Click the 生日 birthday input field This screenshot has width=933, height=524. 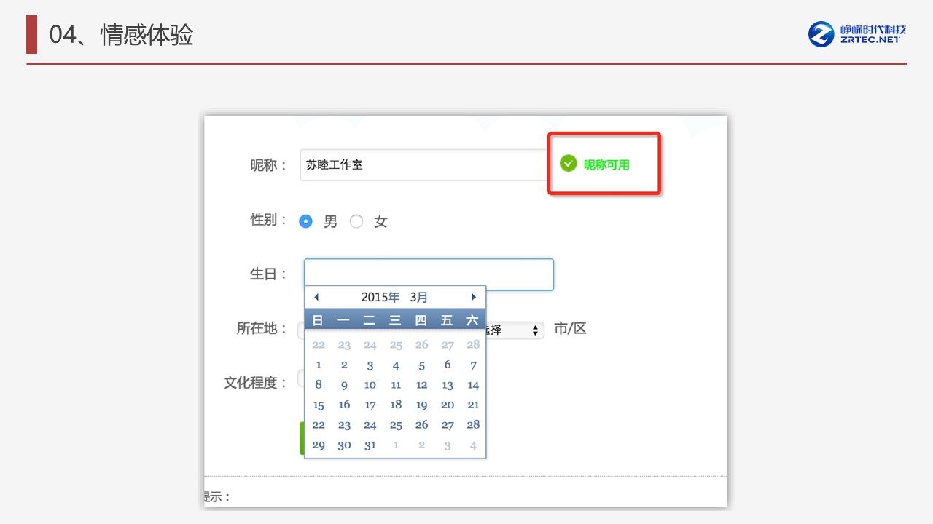pyautogui.click(x=429, y=274)
